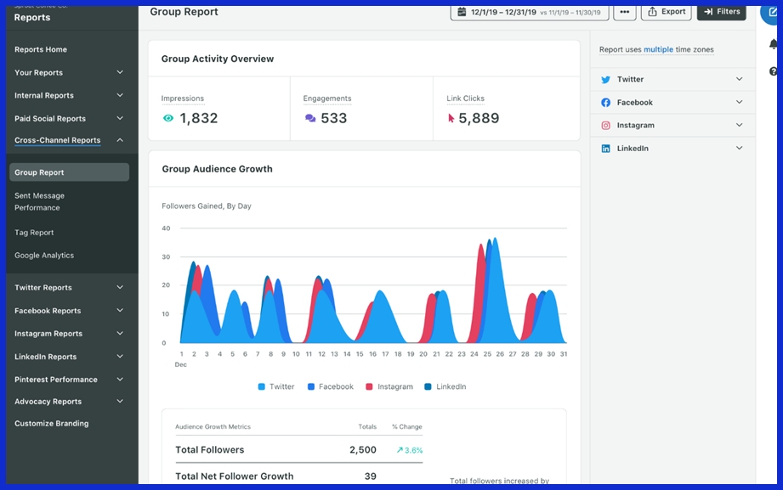Click the Group Audience Growth heading
The image size is (783, 490).
[218, 169]
